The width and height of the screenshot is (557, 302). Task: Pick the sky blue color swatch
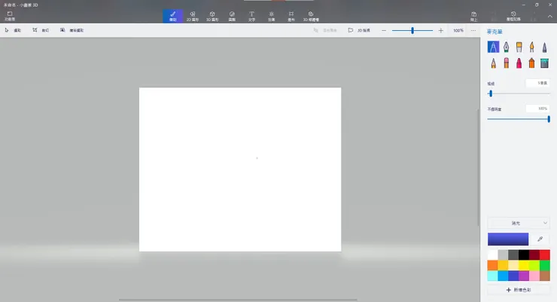(503, 276)
